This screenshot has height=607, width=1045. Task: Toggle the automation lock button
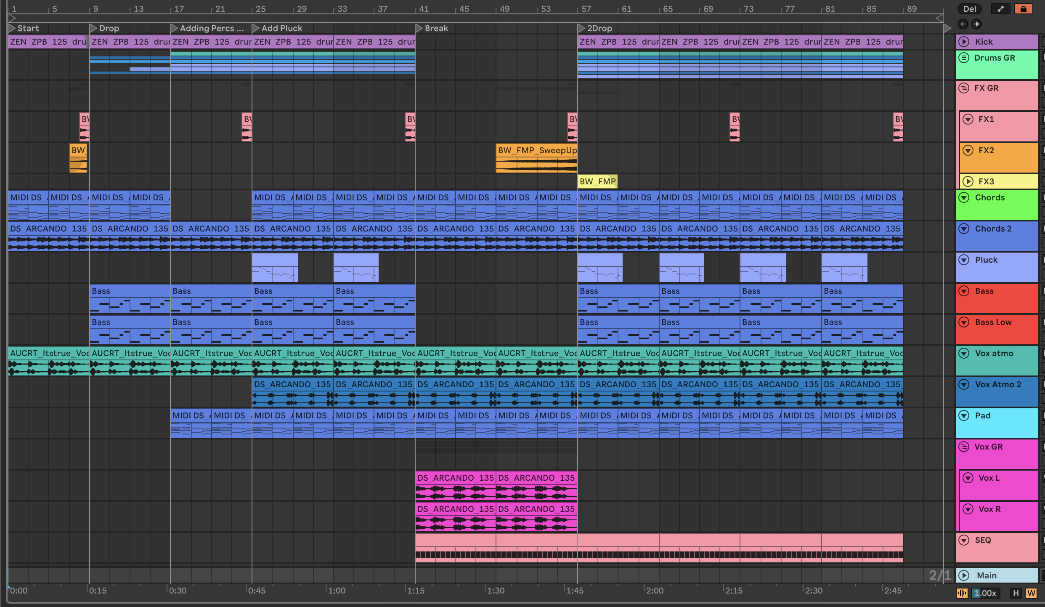pos(1023,9)
